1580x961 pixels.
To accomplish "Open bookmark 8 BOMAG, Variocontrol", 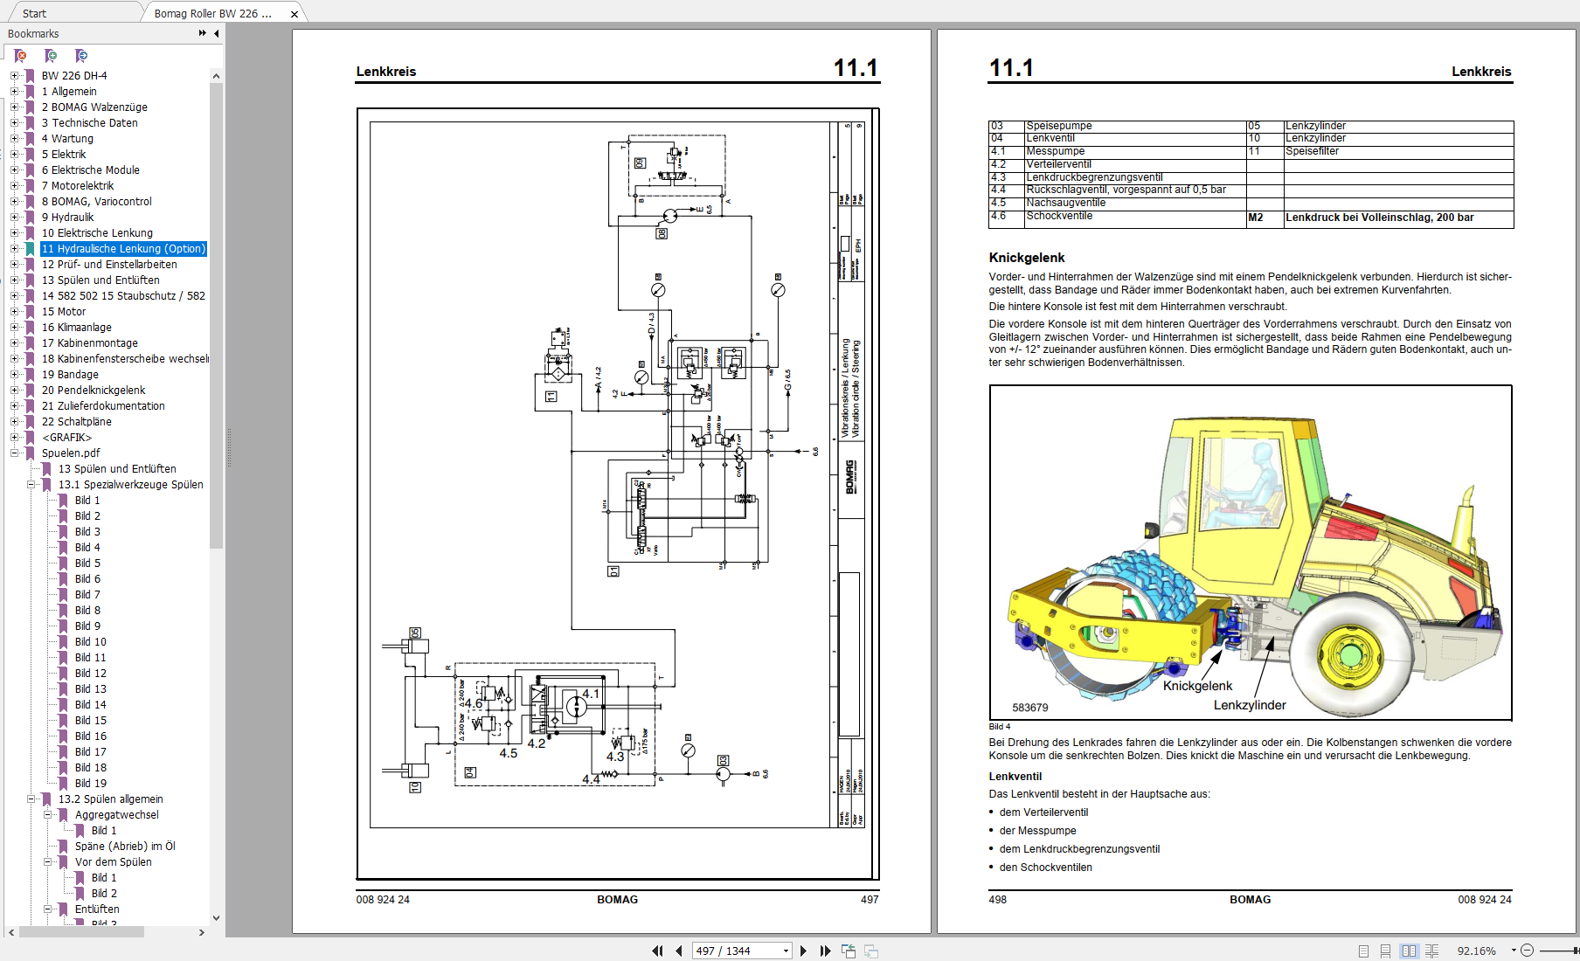I will 97,202.
